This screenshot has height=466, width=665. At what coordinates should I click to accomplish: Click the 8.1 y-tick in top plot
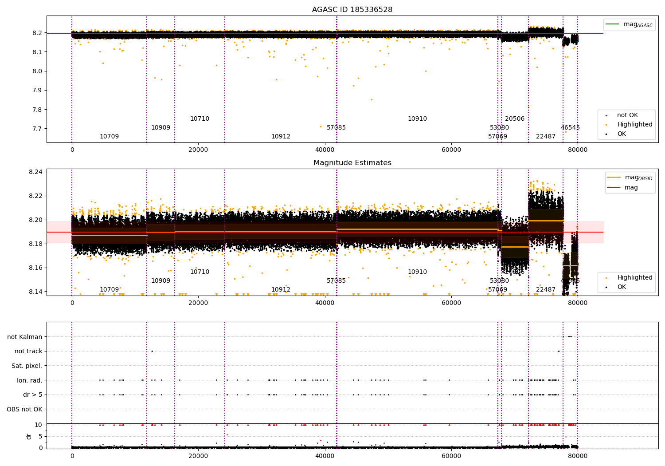pos(37,52)
